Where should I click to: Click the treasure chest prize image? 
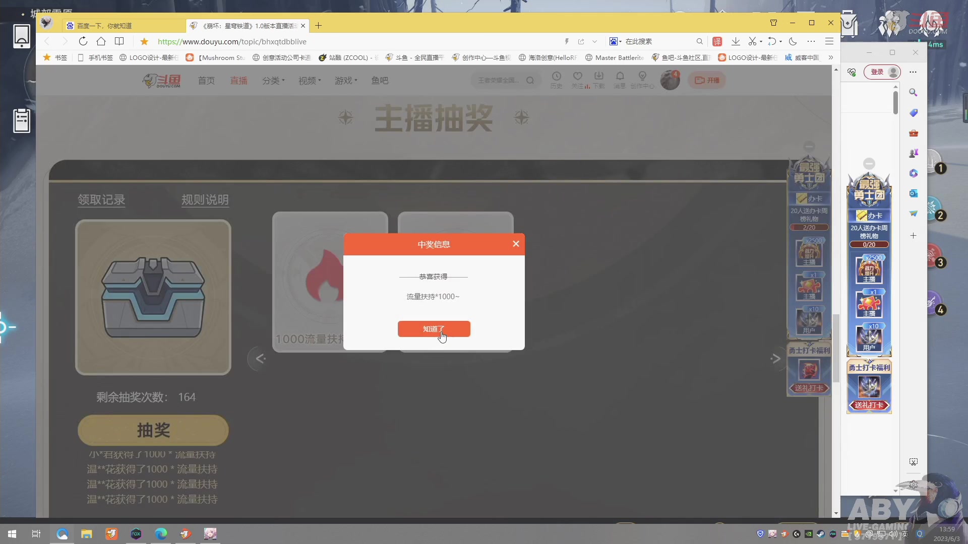click(x=153, y=297)
